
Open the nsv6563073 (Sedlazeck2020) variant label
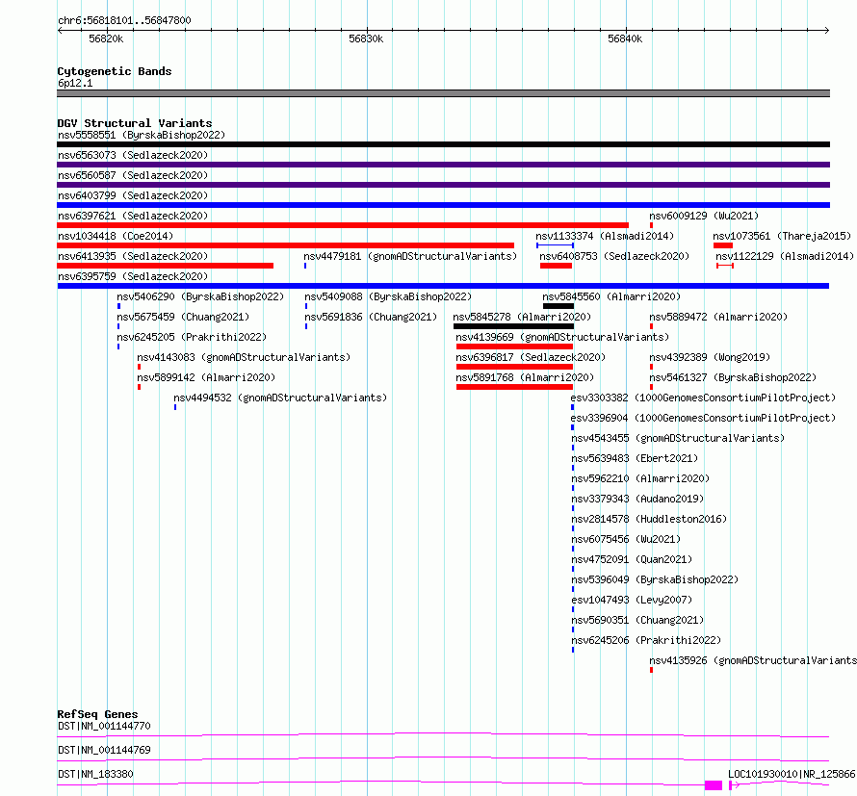[x=133, y=155]
